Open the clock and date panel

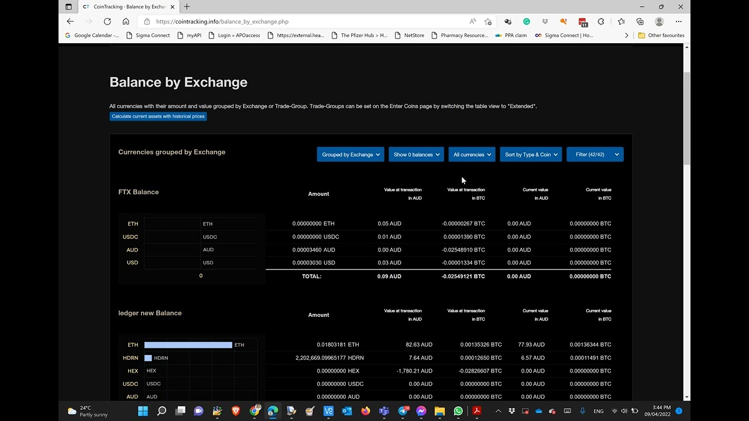pyautogui.click(x=661, y=411)
